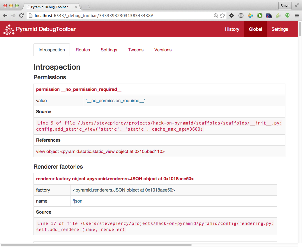This screenshot has height=247, width=302.
Task: Open the Hangouts green quote extension
Action: [x=287, y=16]
